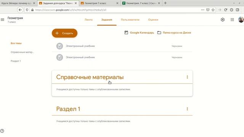
Task: Open course settings gear
Action: coord(223,20)
